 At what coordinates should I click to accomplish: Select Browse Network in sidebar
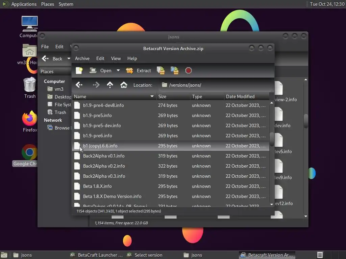pyautogui.click(x=59, y=128)
